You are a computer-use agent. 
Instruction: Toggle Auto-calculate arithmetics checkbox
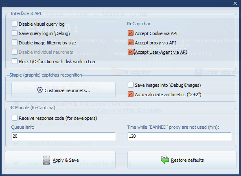point(131,94)
